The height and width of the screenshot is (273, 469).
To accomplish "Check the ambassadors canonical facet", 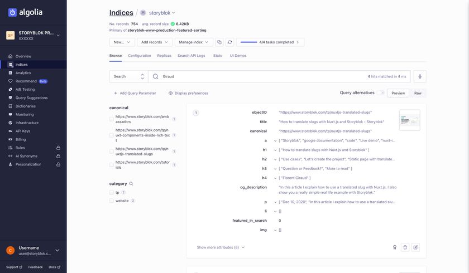I will pyautogui.click(x=112, y=119).
